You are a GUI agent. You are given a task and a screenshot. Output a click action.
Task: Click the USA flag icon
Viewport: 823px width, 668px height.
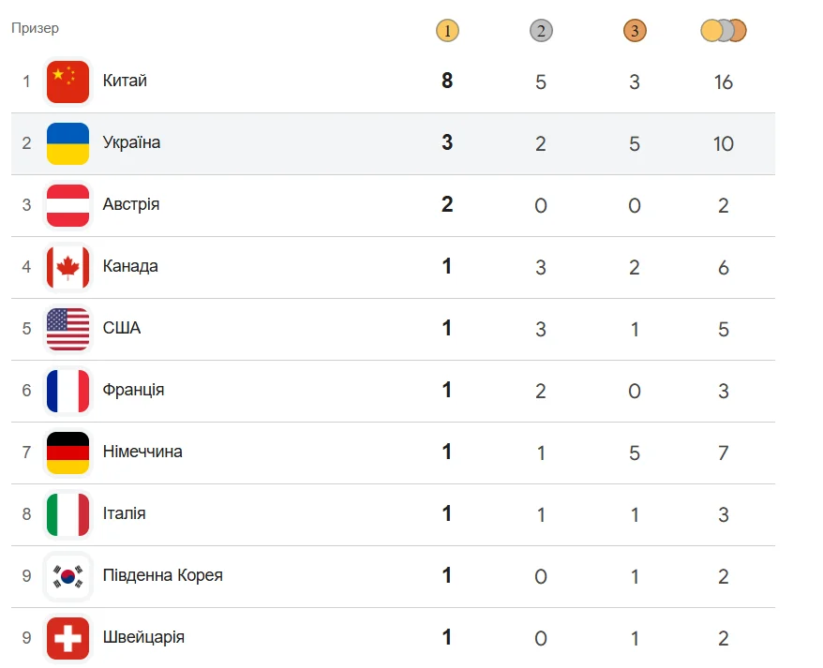point(67,329)
